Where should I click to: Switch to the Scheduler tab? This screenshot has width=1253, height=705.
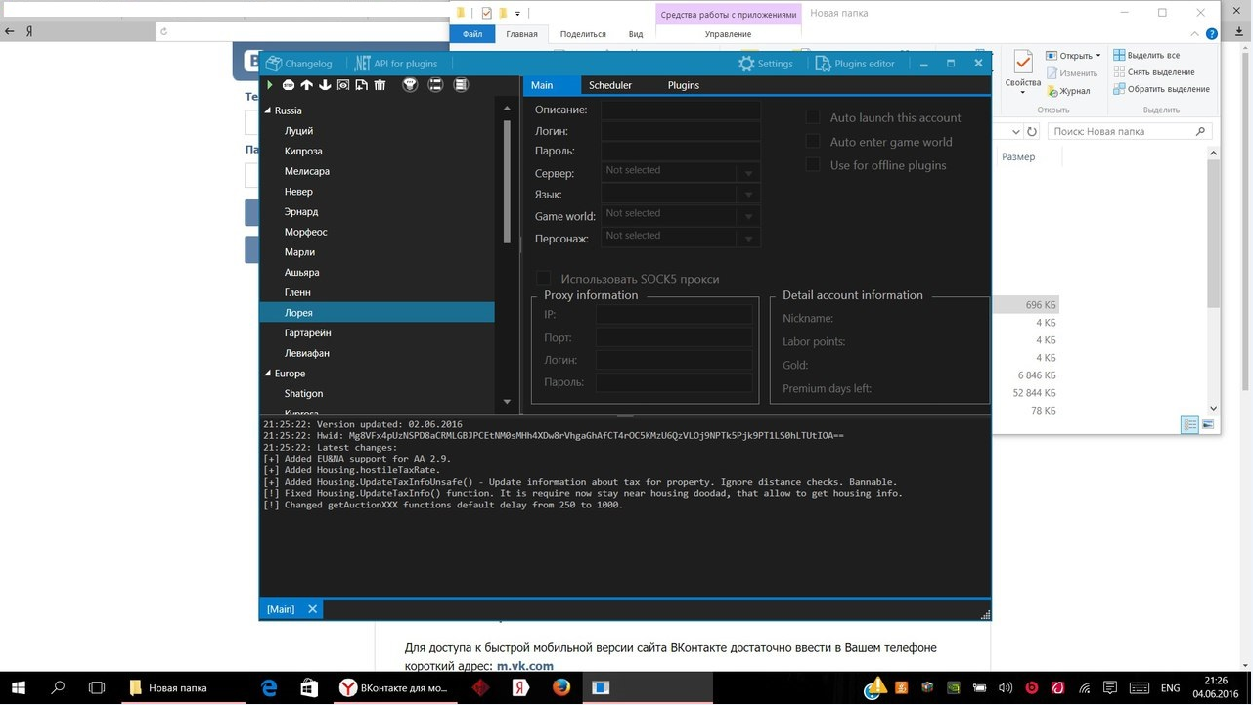tap(610, 85)
